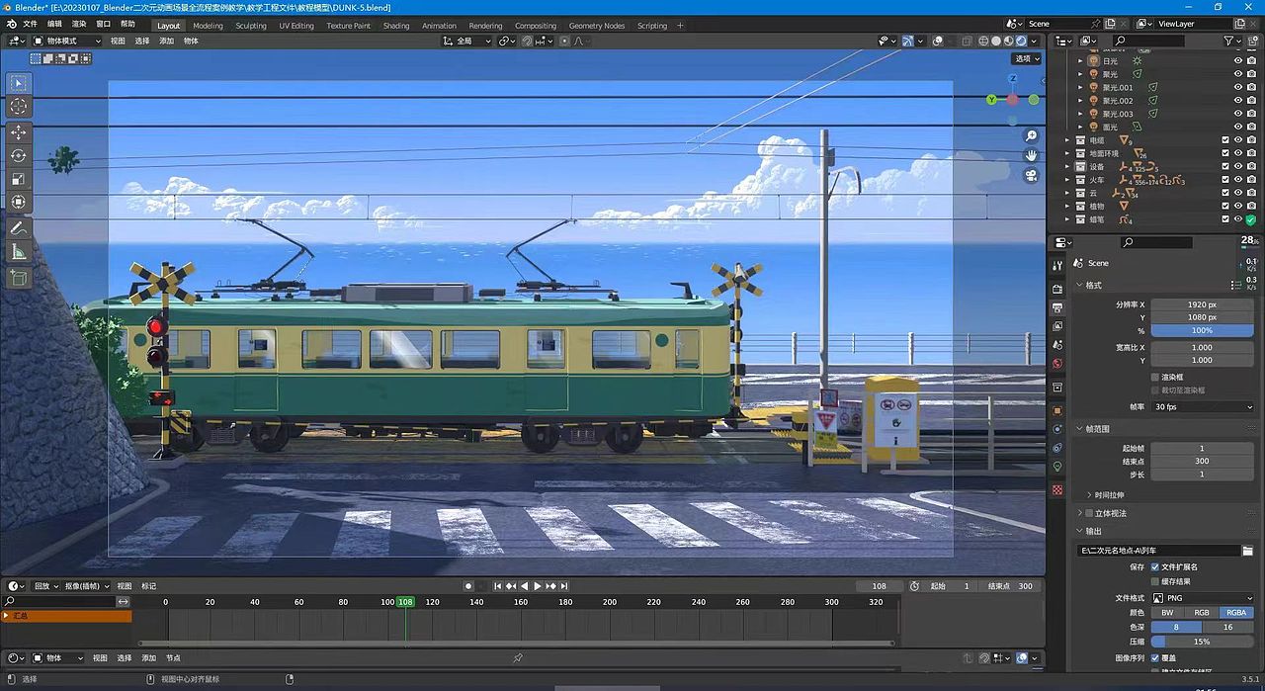
Task: Activate the Cursor tool
Action: pyautogui.click(x=19, y=106)
